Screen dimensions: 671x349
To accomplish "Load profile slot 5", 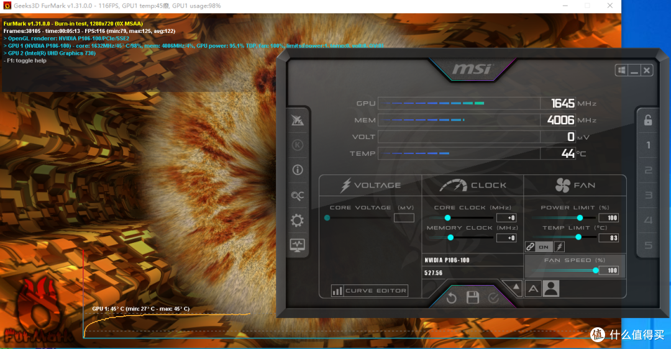I will coord(648,245).
